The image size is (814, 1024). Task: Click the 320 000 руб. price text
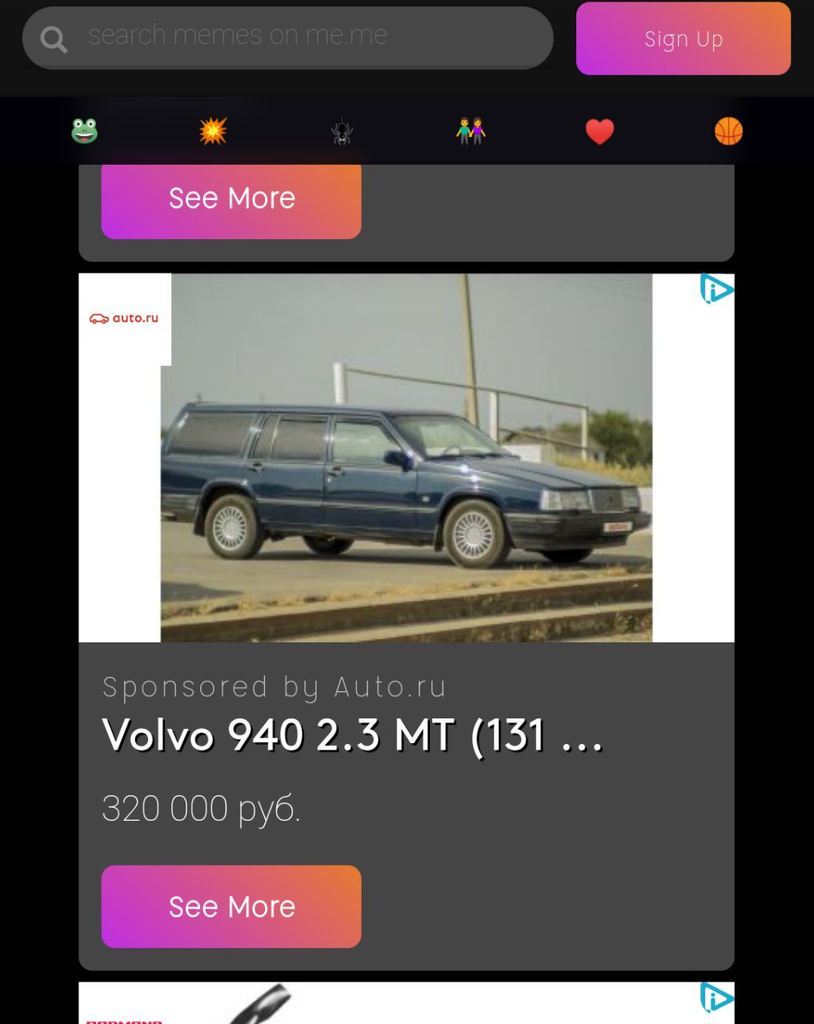point(201,808)
